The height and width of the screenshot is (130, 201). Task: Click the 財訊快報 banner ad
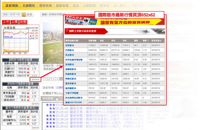point(115,20)
